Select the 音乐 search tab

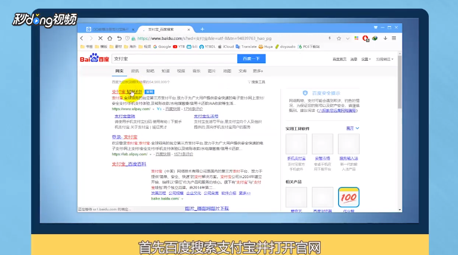196,71
